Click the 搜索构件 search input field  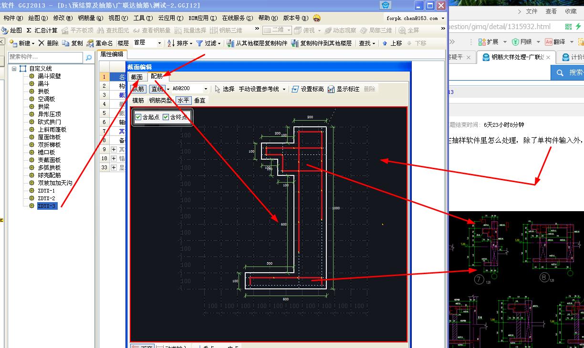(x=45, y=57)
